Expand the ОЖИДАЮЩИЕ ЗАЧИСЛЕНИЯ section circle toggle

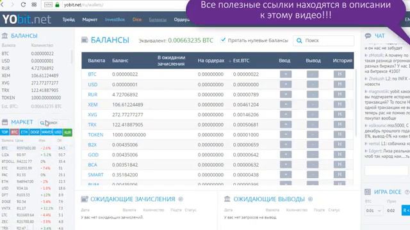(181, 199)
